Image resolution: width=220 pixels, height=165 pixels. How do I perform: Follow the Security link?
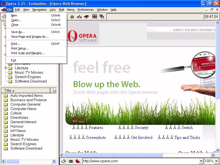click(x=141, y=128)
